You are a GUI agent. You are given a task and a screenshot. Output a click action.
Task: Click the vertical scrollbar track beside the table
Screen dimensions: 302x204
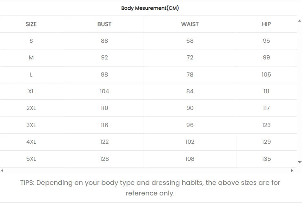click(300, 90)
